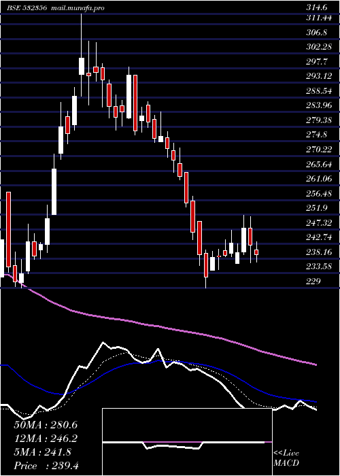The width and height of the screenshot is (340, 476).
Task: Click the 288.54 price level label
Action: pos(319,91)
